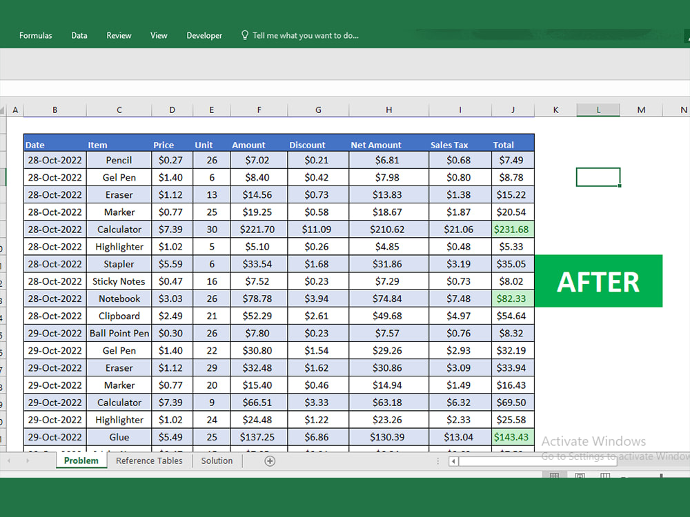Click the horizontal scrollbar track

pos(538,461)
